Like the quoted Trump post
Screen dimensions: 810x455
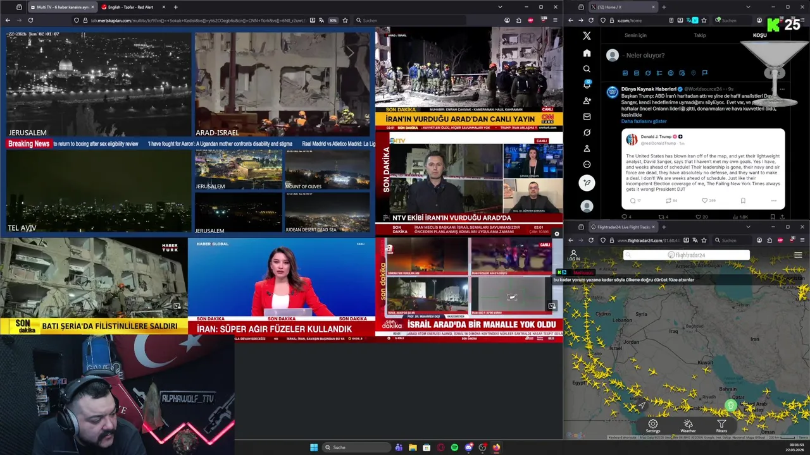[704, 201]
